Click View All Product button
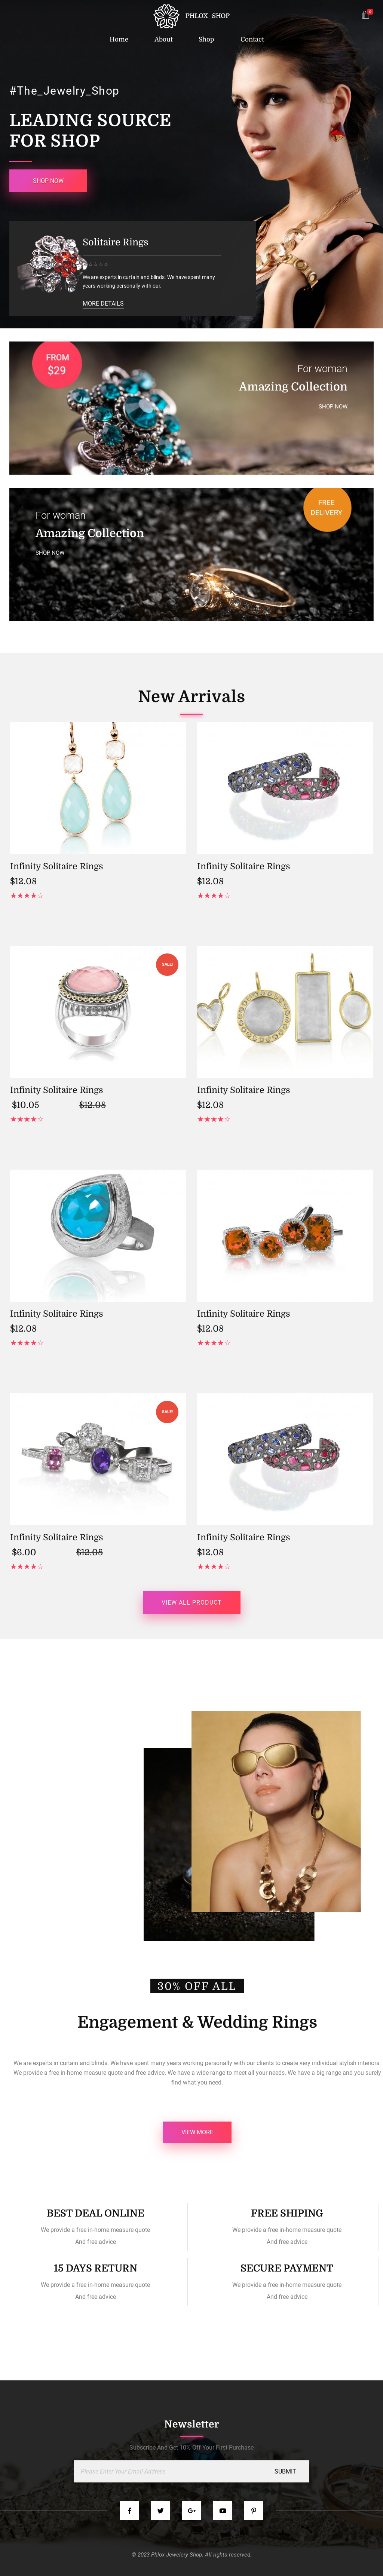This screenshot has height=2576, width=383. pyautogui.click(x=191, y=1602)
